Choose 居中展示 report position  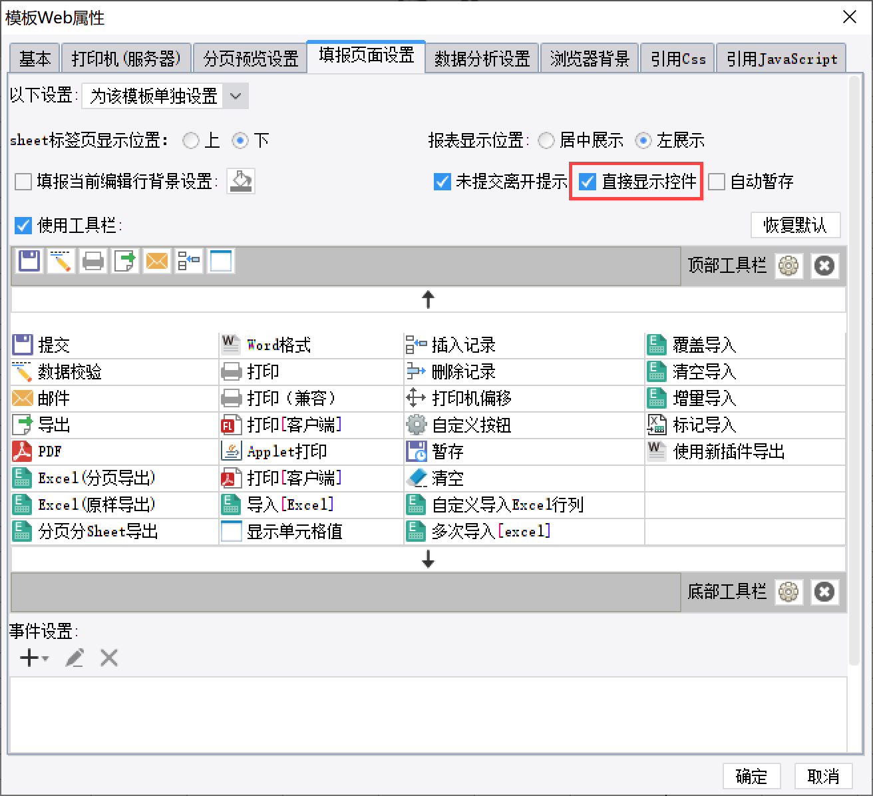546,140
